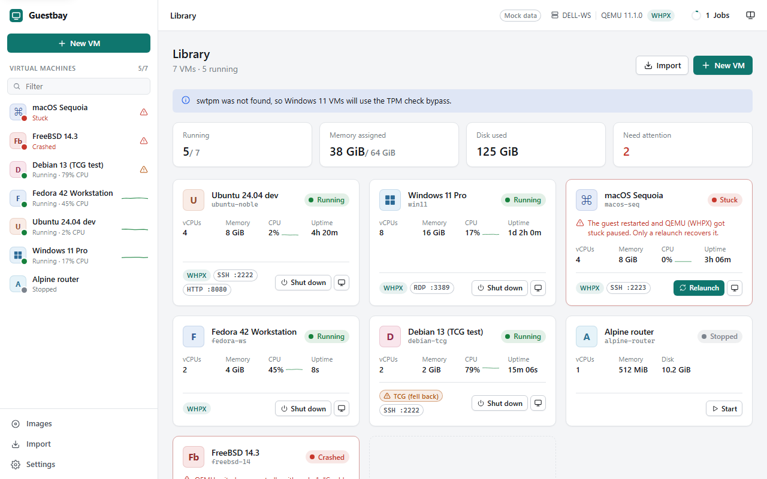Shut down the Ubuntu 24.04 dev VM
Viewport: 767px width, 479px height.
(303, 283)
